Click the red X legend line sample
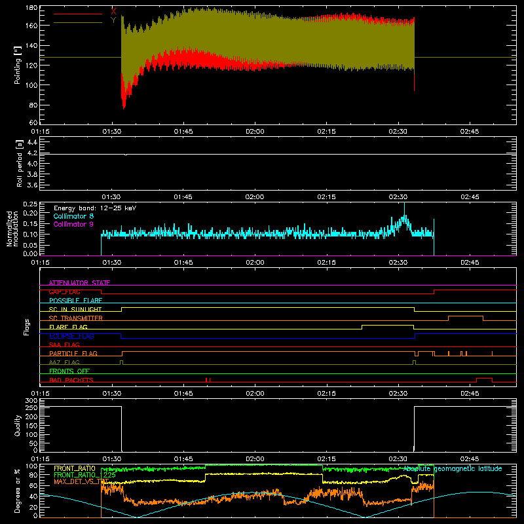This screenshot has width=524, height=524. (x=78, y=14)
